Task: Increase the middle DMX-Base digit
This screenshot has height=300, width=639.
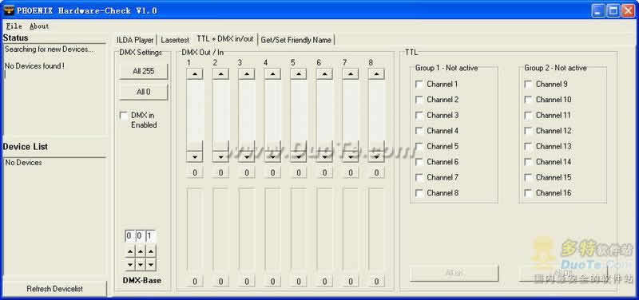Action: point(141,252)
